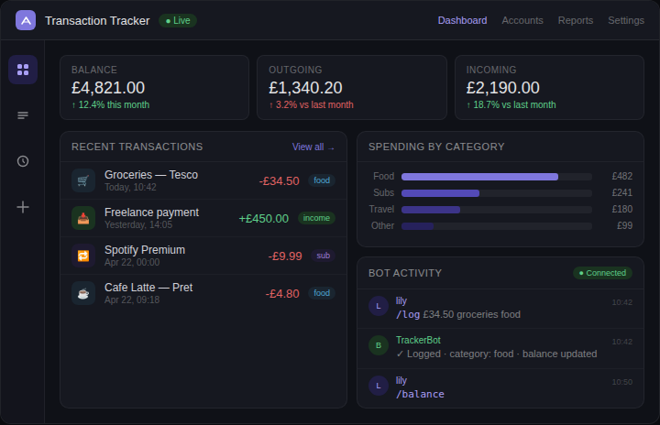Open the transactions list sidebar icon
660x425 pixels.
click(23, 115)
